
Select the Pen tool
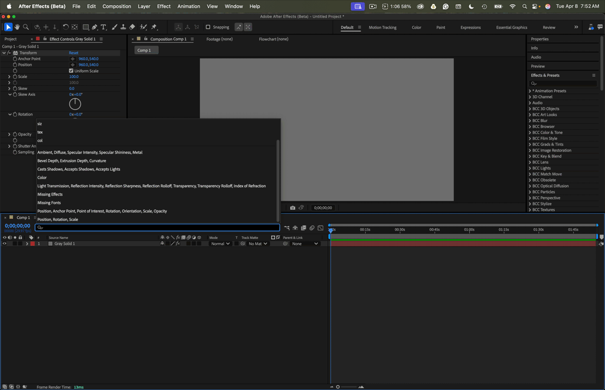pyautogui.click(x=94, y=27)
